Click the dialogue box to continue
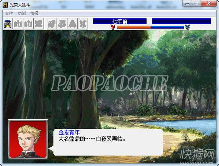Viewport: 219px width, 166px height. click(x=108, y=142)
